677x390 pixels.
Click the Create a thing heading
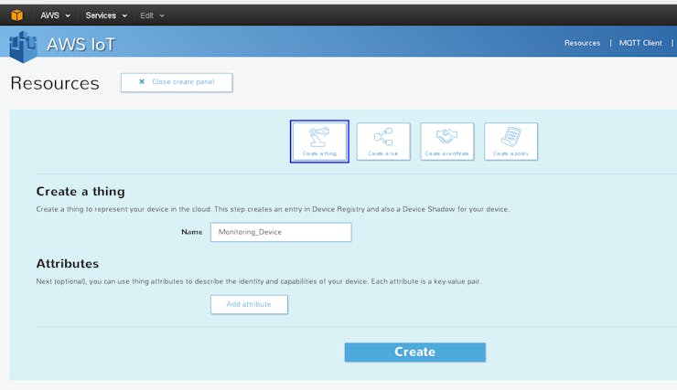(81, 191)
